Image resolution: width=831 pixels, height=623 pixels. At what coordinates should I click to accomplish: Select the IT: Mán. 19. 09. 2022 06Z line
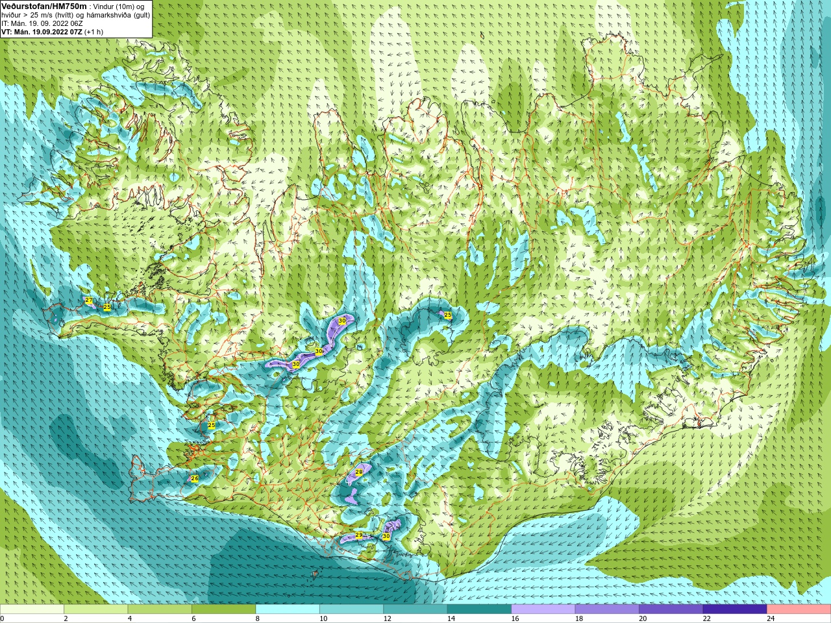[x=42, y=23]
